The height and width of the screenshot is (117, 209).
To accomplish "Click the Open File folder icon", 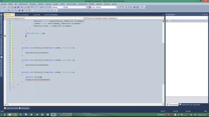I will (12, 7).
